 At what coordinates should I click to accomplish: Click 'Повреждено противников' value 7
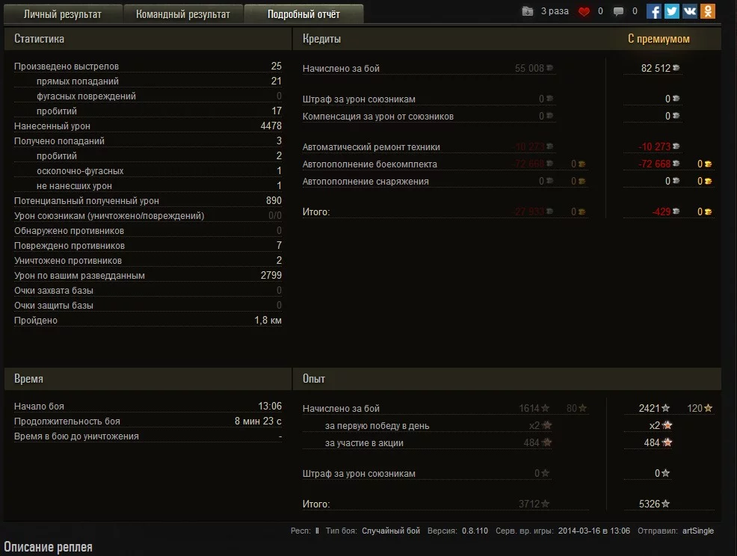pyautogui.click(x=279, y=245)
